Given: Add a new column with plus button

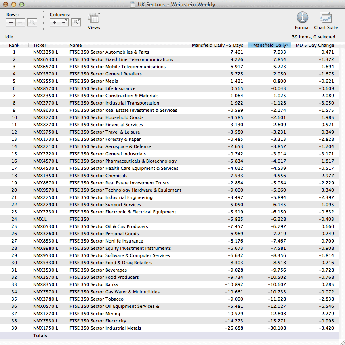Looking at the screenshot, I should point(55,22).
